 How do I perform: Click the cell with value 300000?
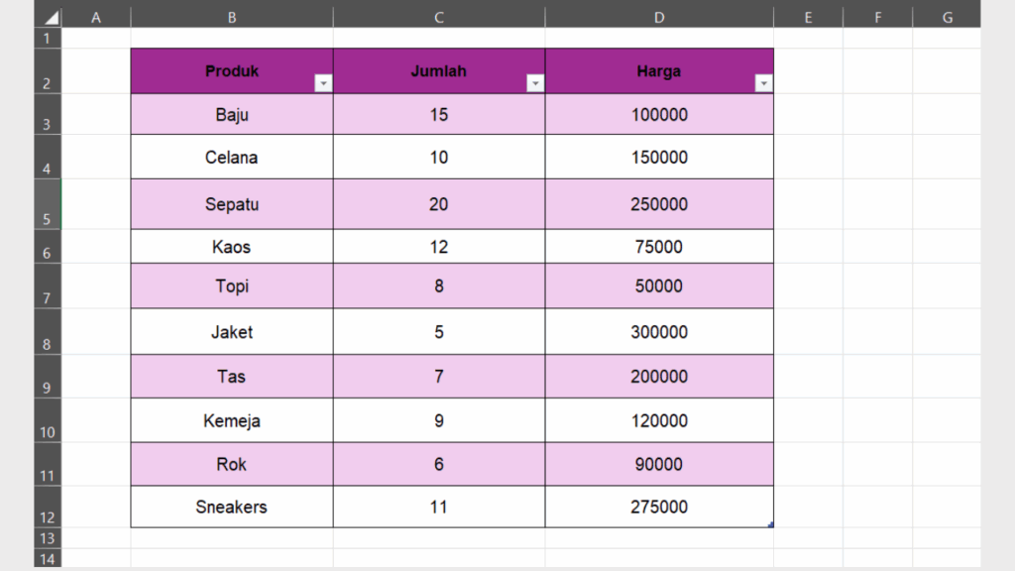pos(658,332)
